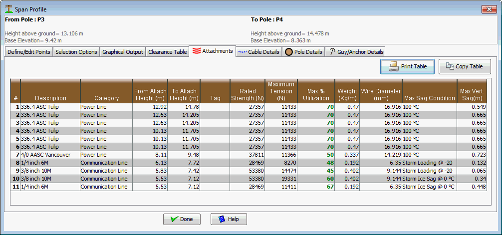Click the Description column header
Screen dimensions: 502x235
tap(50, 91)
